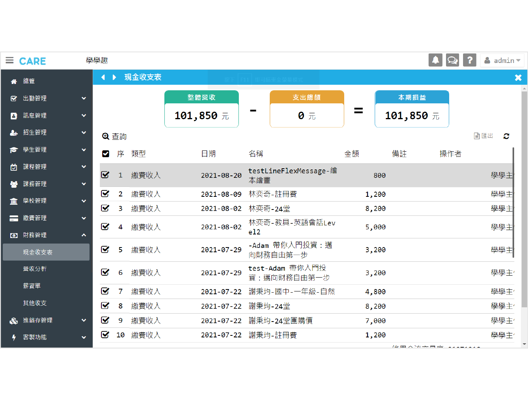The width and height of the screenshot is (528, 396).
Task: Expand the 課程管理 menu chevron
Action: (x=84, y=167)
